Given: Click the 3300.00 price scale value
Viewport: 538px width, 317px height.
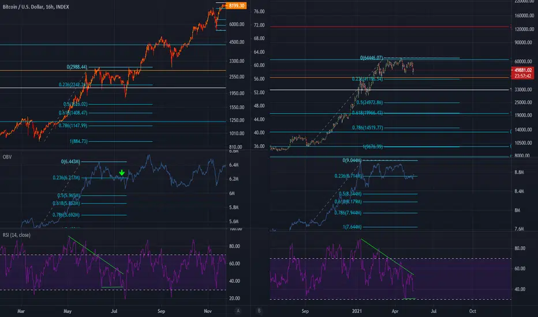Looking at the screenshot, I should 237,61.
